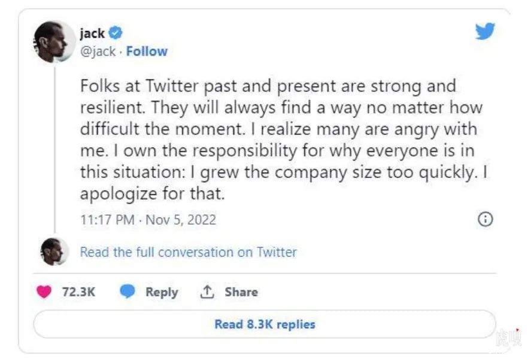Screen dimensions: 528x362
Task: Follow the @jack account
Action: pyautogui.click(x=147, y=51)
